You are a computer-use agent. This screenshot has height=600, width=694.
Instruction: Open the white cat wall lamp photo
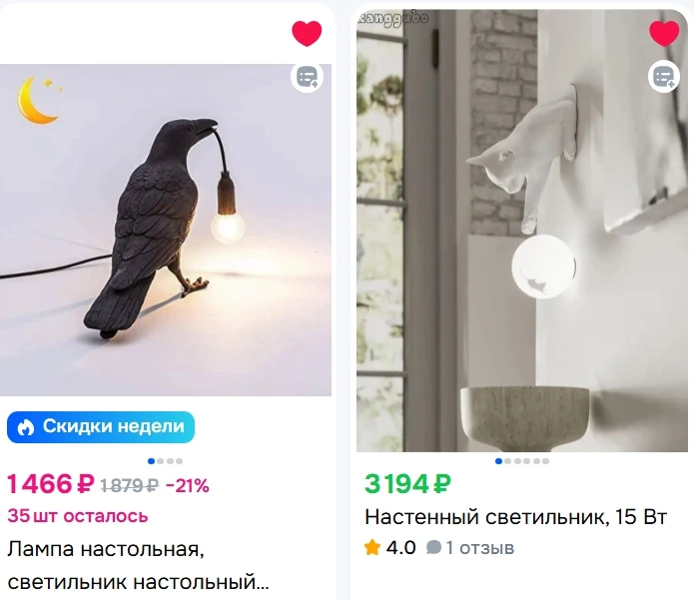tap(522, 231)
